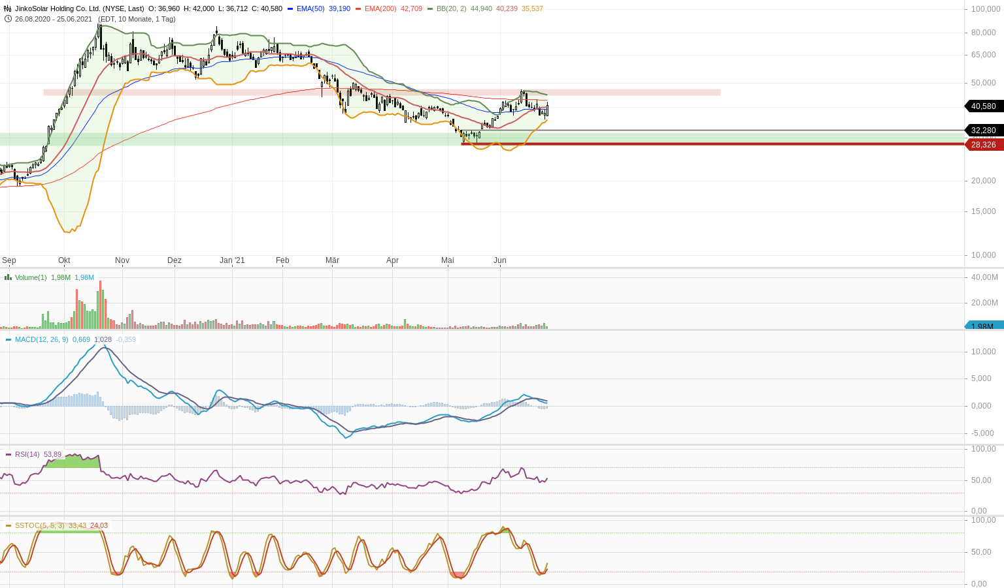Image resolution: width=1004 pixels, height=588 pixels.
Task: Click the black 40,580 current price tag
Action: click(984, 106)
